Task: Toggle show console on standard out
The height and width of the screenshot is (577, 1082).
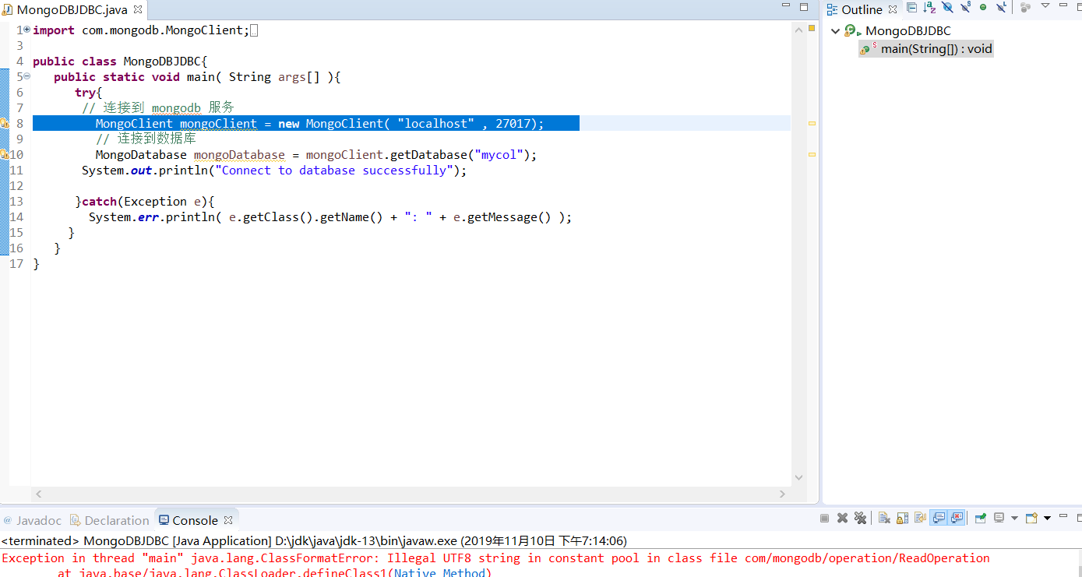Action: (x=939, y=518)
